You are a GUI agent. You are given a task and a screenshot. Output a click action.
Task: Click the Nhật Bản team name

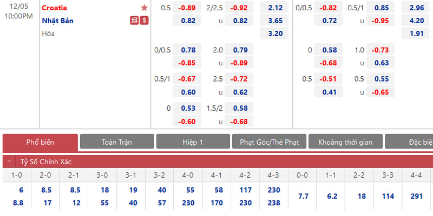57,21
